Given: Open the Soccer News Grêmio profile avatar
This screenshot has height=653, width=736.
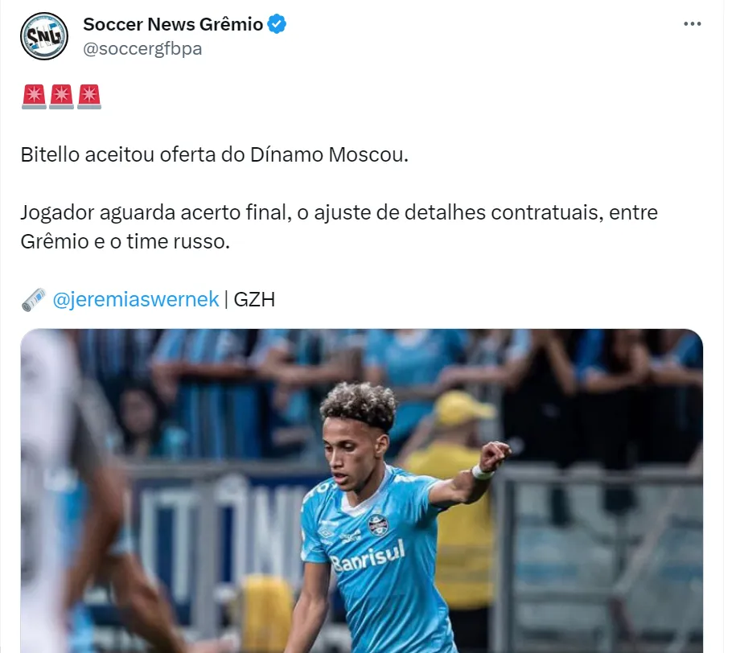Looking at the screenshot, I should (44, 36).
